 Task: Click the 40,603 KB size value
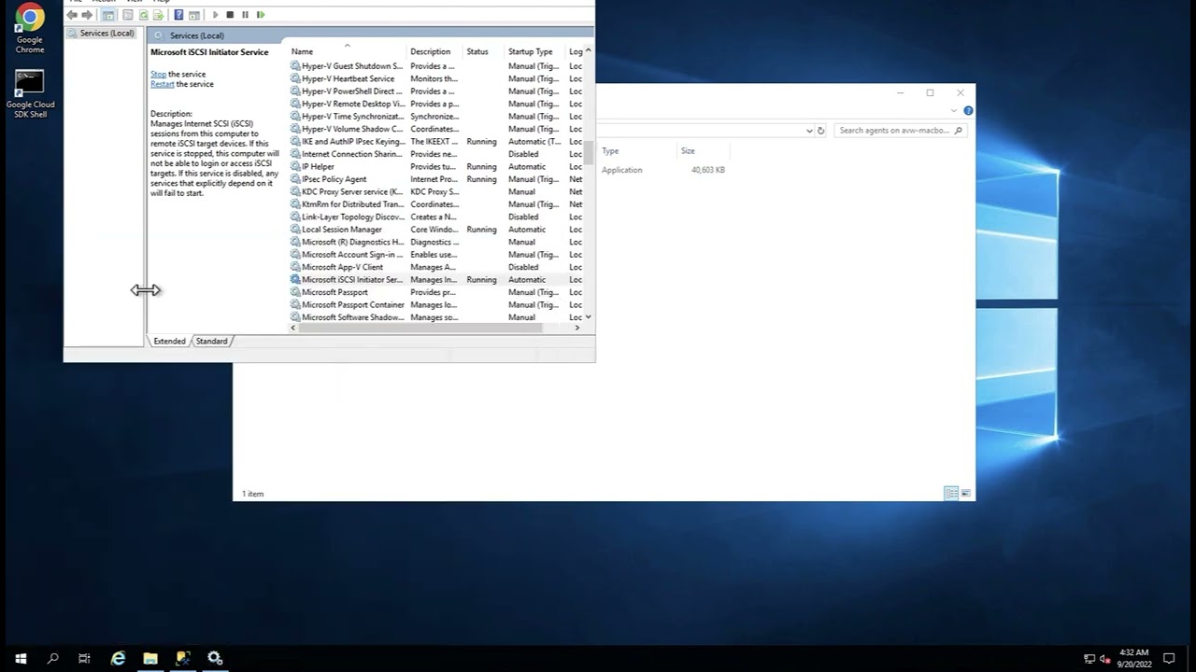click(x=708, y=170)
